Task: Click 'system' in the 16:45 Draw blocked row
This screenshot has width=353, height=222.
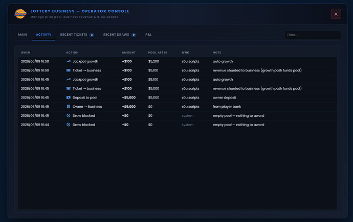Action: (188, 116)
